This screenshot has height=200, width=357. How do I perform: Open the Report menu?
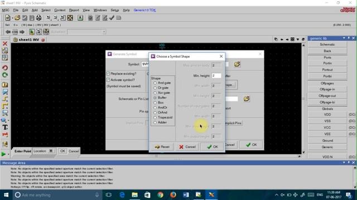point(74,10)
